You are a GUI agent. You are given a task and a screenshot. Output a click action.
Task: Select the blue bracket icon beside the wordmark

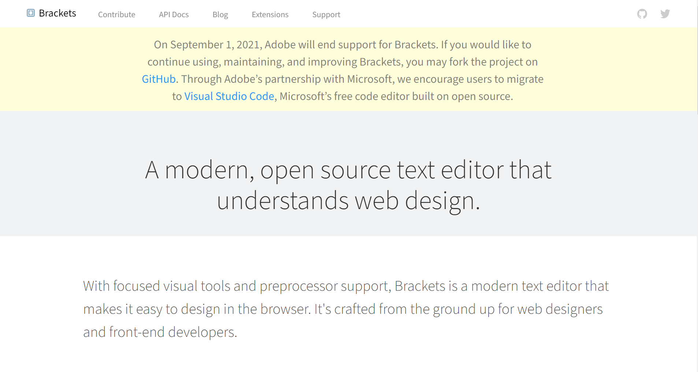tap(31, 13)
